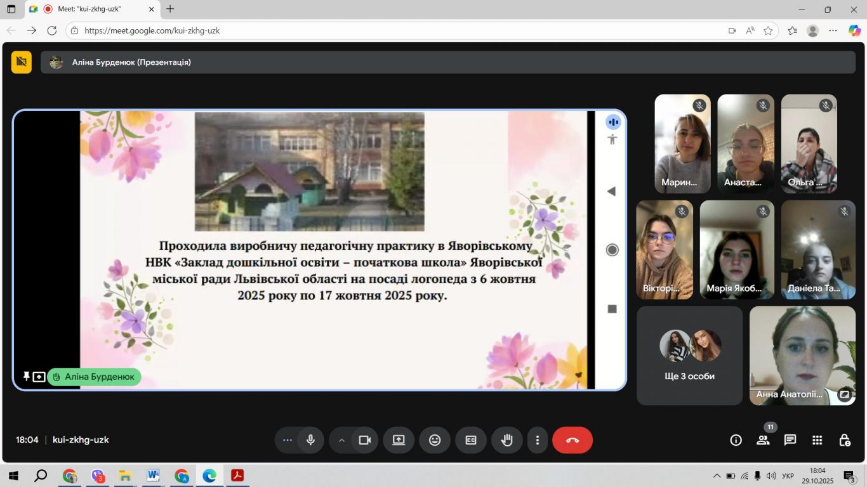Open the in-call chat panel
The height and width of the screenshot is (487, 867).
click(790, 440)
